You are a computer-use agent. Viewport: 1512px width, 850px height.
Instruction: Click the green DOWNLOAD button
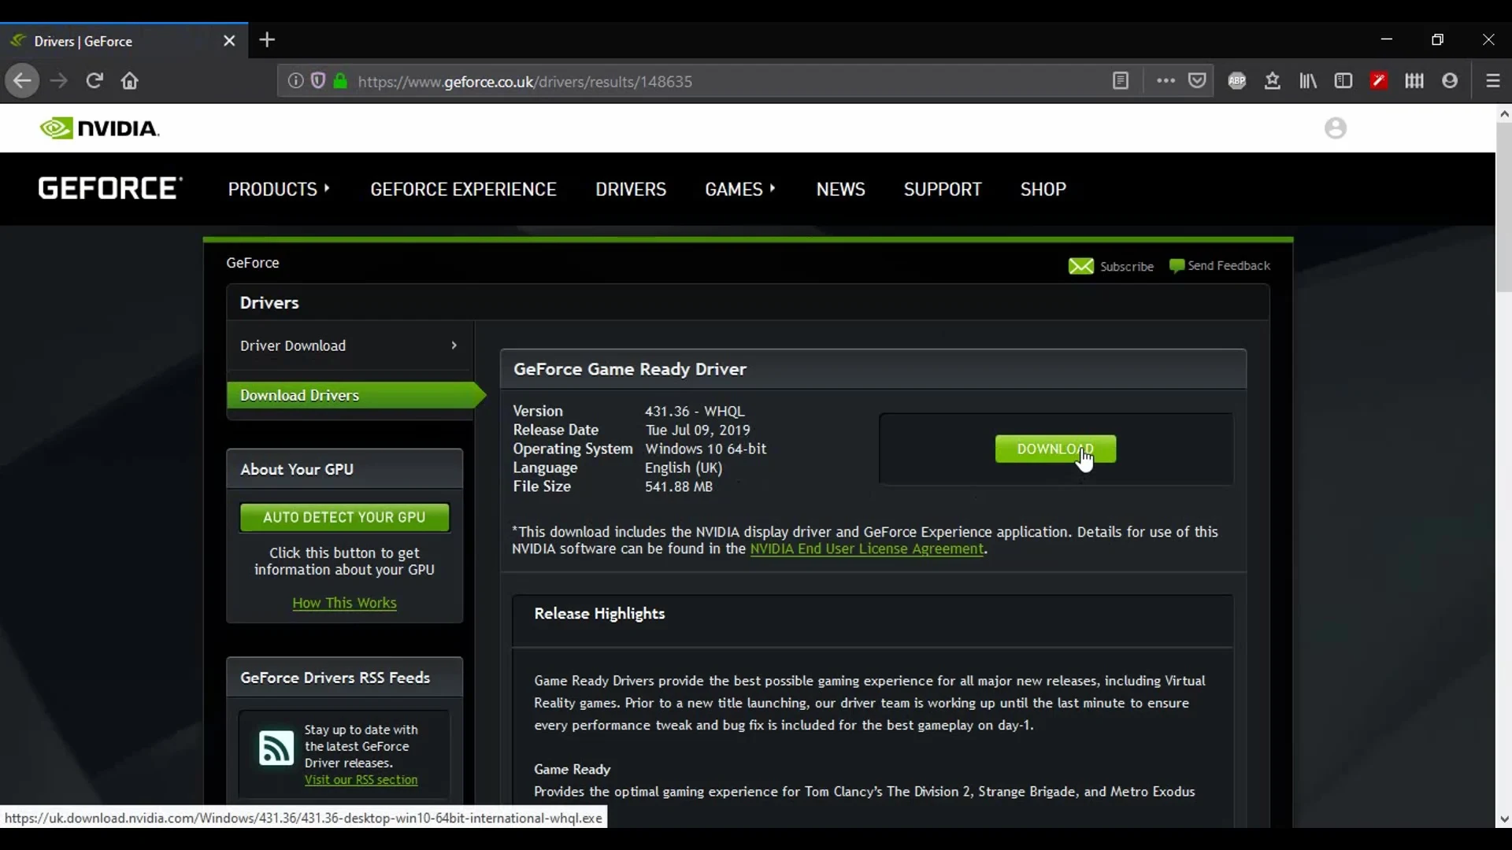point(1055,449)
